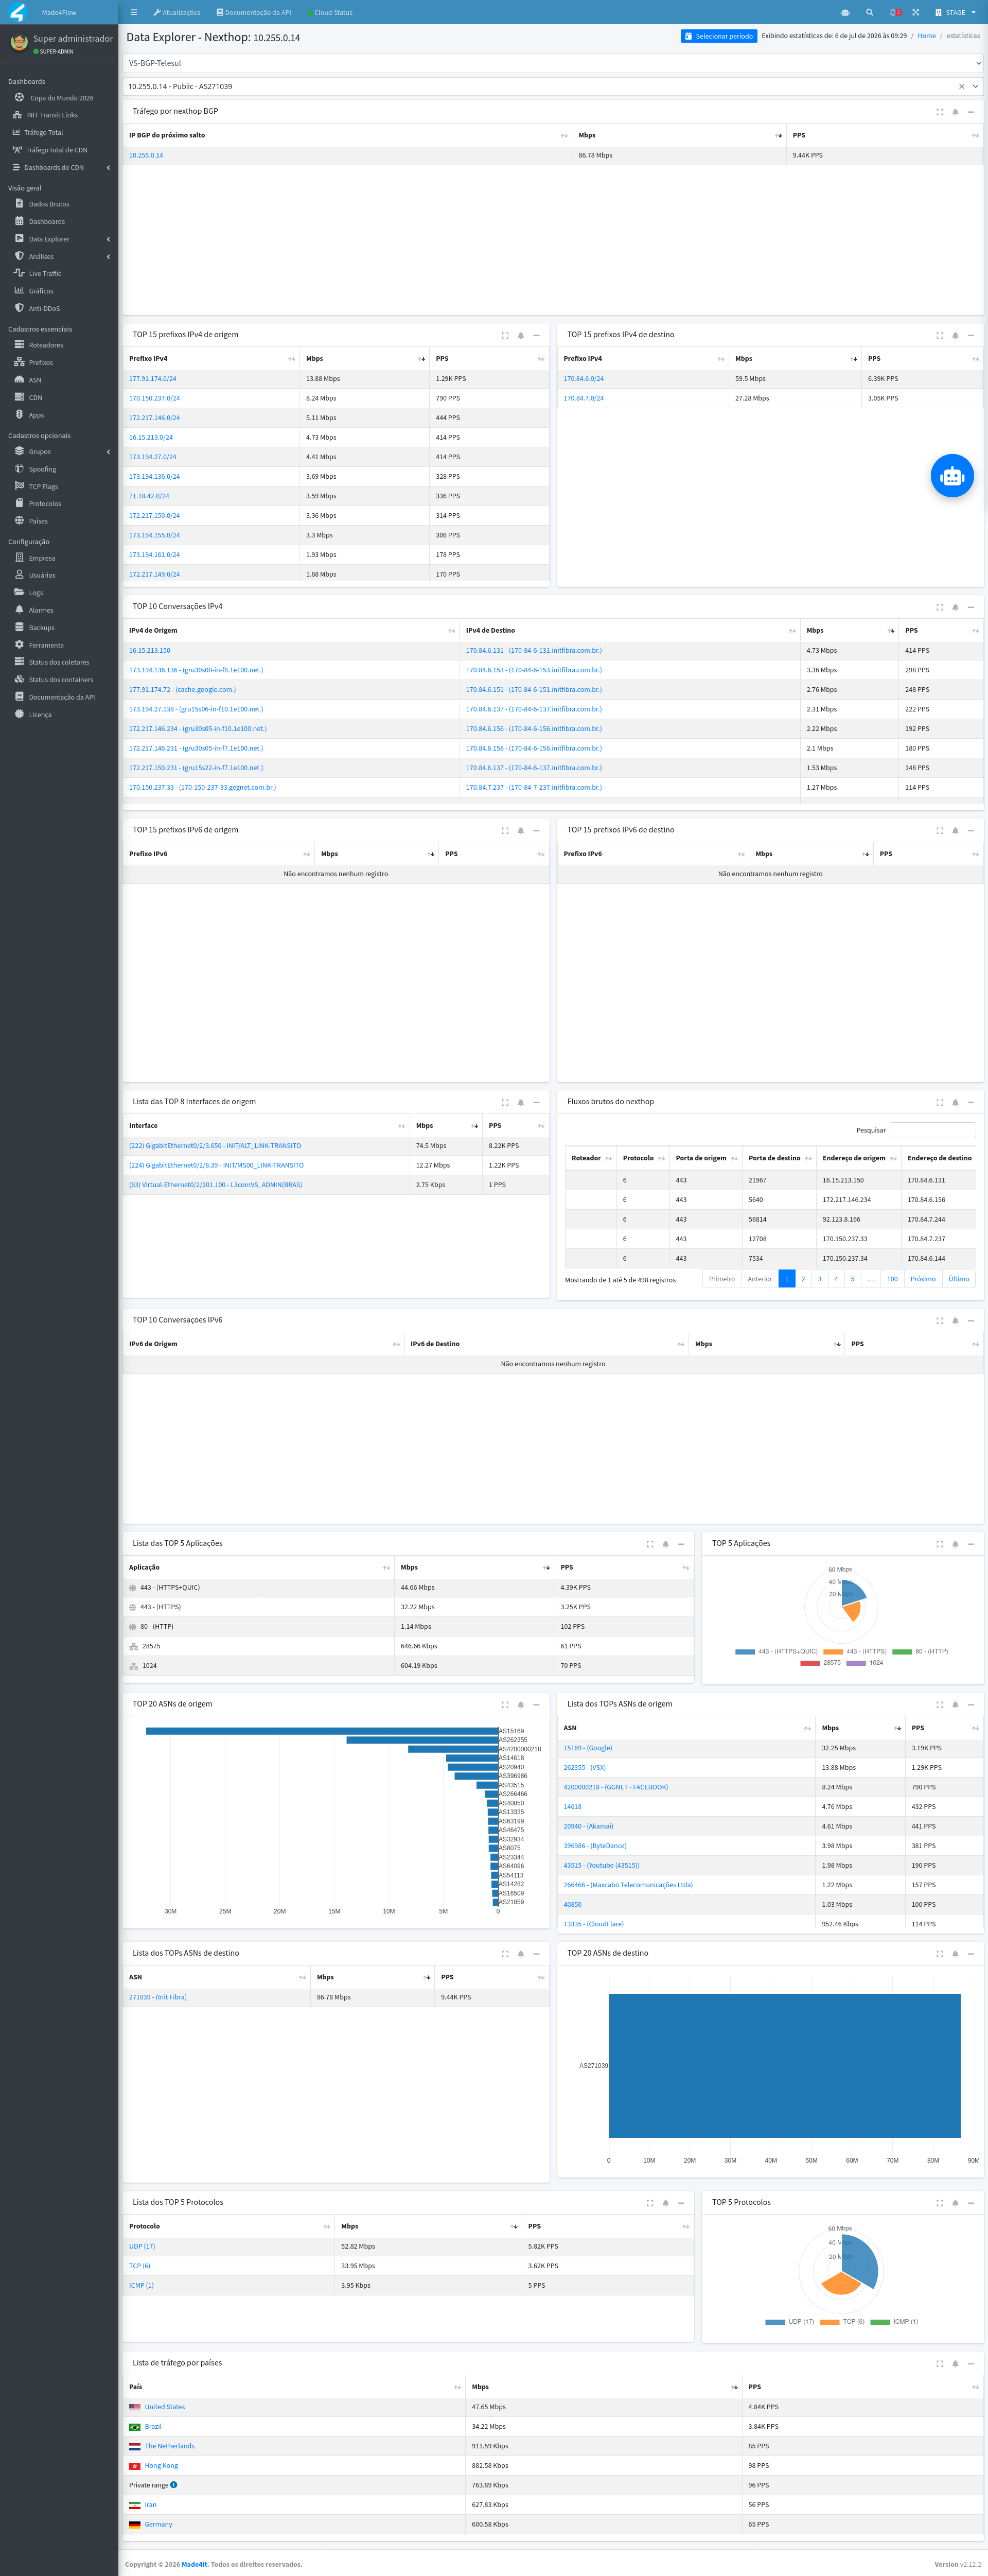The width and height of the screenshot is (988, 2576).
Task: Click the AS271039 bar in ASNs de destino chart
Action: click(x=784, y=2066)
